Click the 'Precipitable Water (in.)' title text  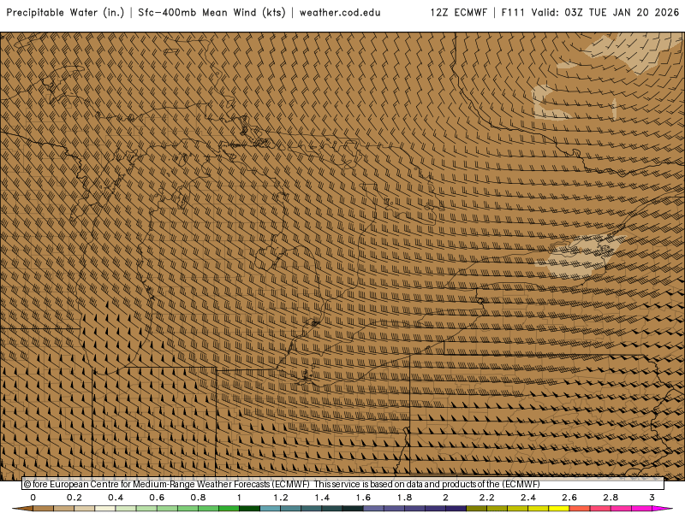pos(66,13)
